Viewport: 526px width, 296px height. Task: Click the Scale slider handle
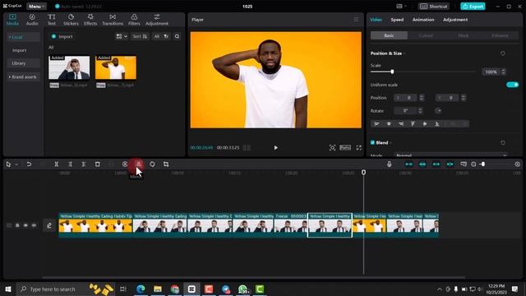tap(392, 72)
